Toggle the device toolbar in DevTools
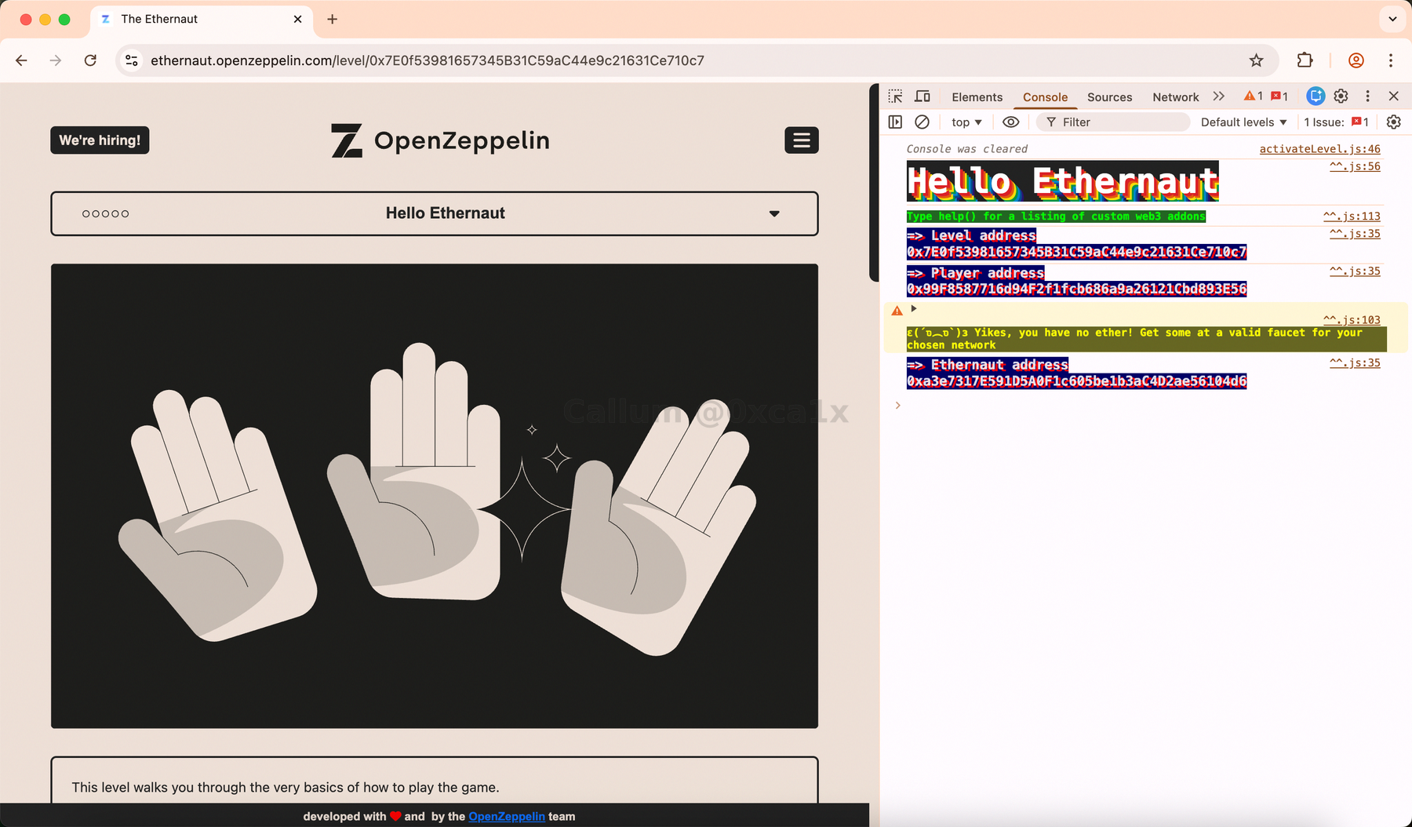The width and height of the screenshot is (1412, 827). click(923, 97)
